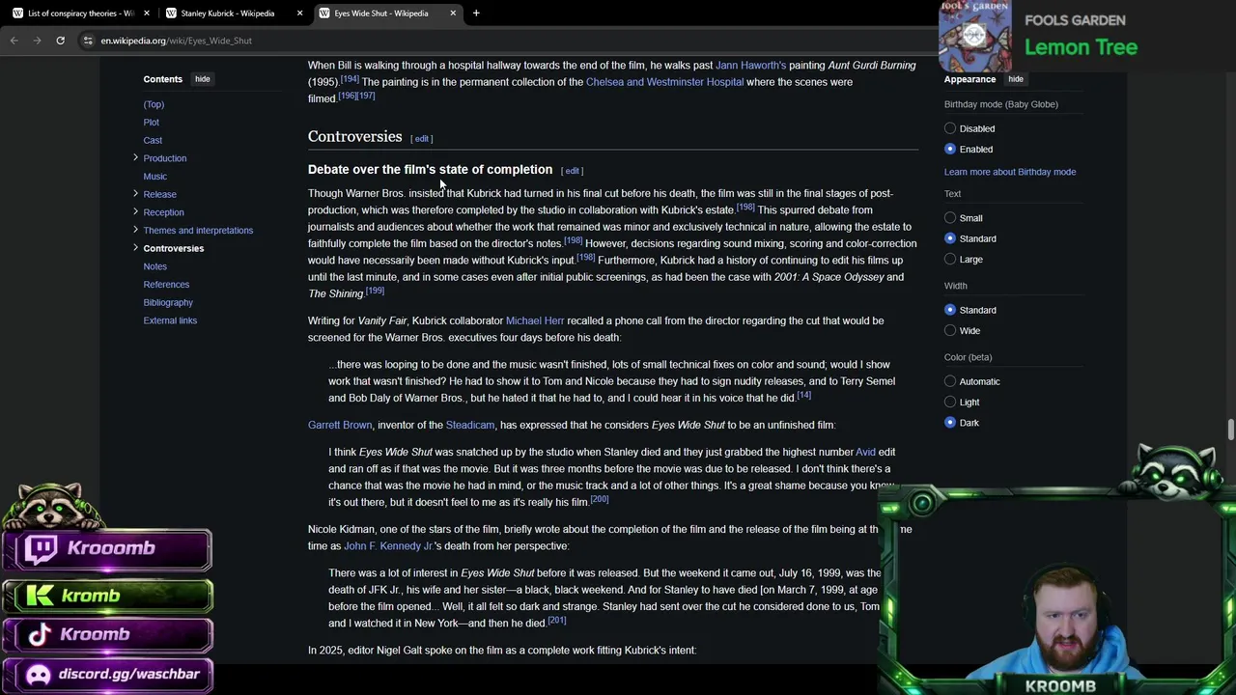The width and height of the screenshot is (1236, 695).
Task: Open Garrett Brown link
Action: click(x=340, y=425)
